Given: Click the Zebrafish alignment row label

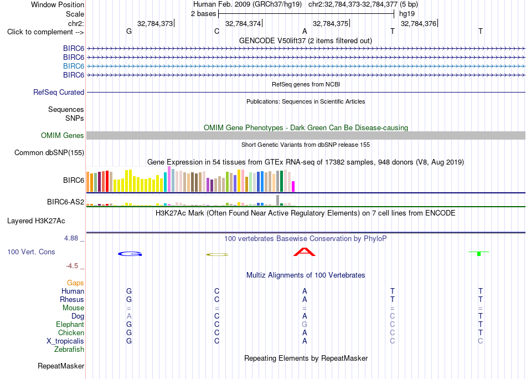Looking at the screenshot, I should [x=69, y=350].
